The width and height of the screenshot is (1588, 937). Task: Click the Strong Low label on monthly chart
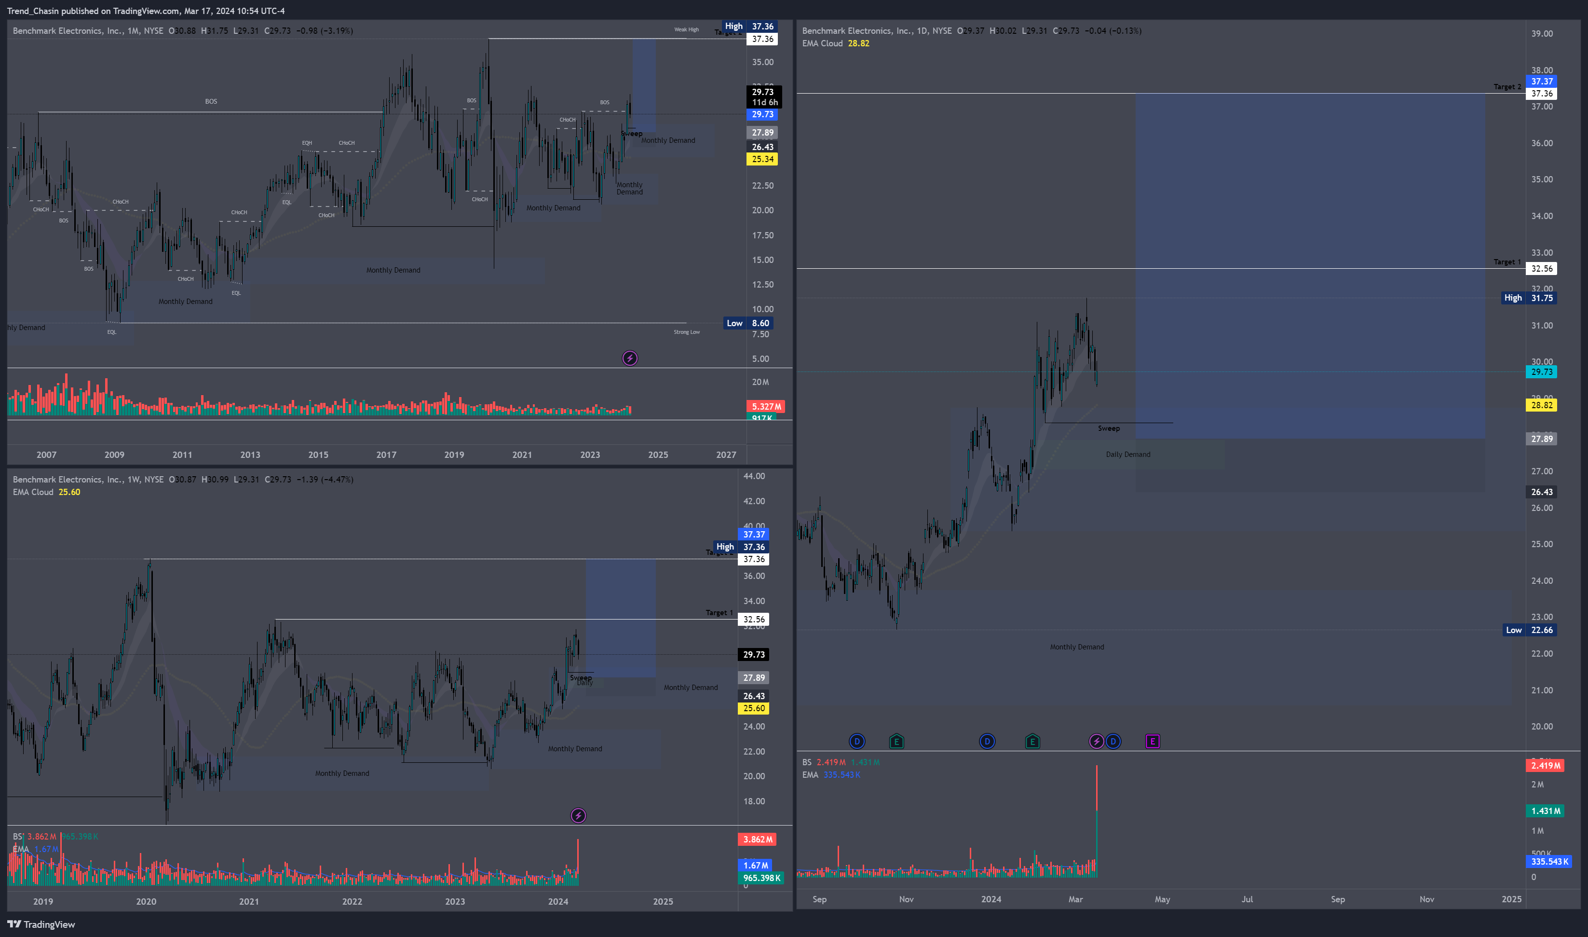[x=686, y=332]
